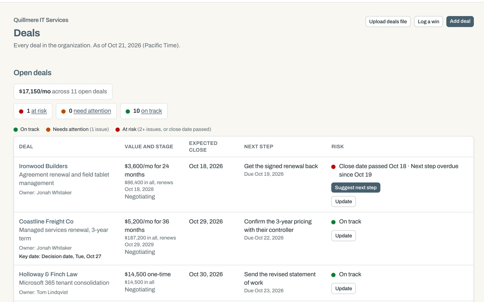This screenshot has height=302, width=484.
Task: Click '$5,200/mo for 36 months' value
Action: (147, 225)
